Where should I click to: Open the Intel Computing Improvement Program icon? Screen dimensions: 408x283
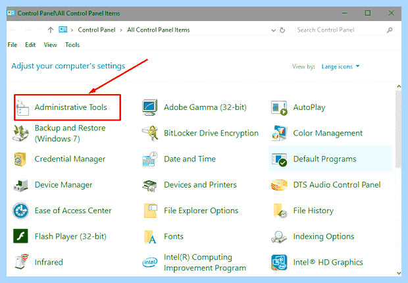pos(150,262)
